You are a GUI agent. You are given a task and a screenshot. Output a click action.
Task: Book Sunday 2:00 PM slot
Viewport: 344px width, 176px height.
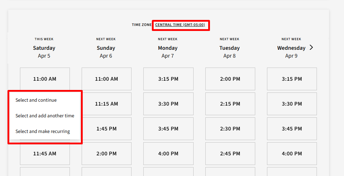pyautogui.click(x=106, y=154)
